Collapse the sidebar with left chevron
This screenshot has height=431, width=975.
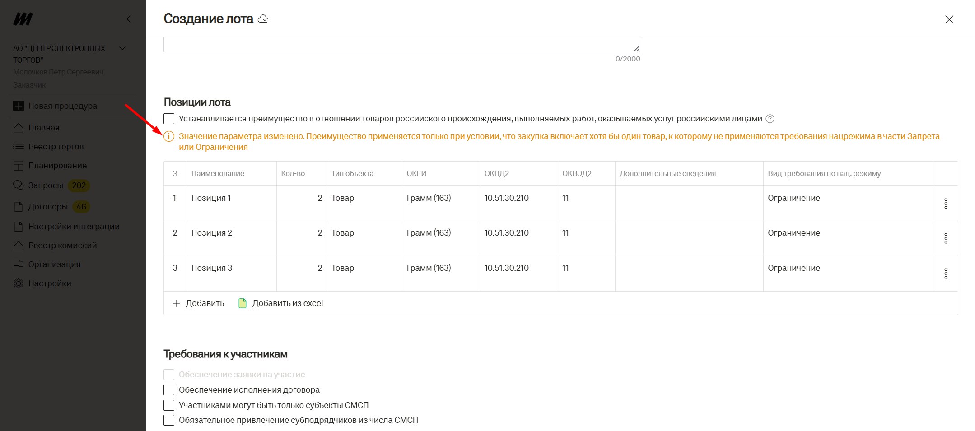pyautogui.click(x=129, y=19)
